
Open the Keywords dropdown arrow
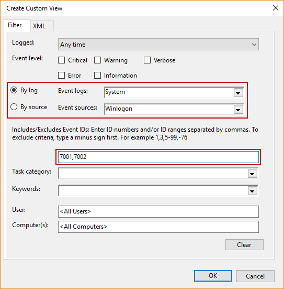tap(252, 191)
